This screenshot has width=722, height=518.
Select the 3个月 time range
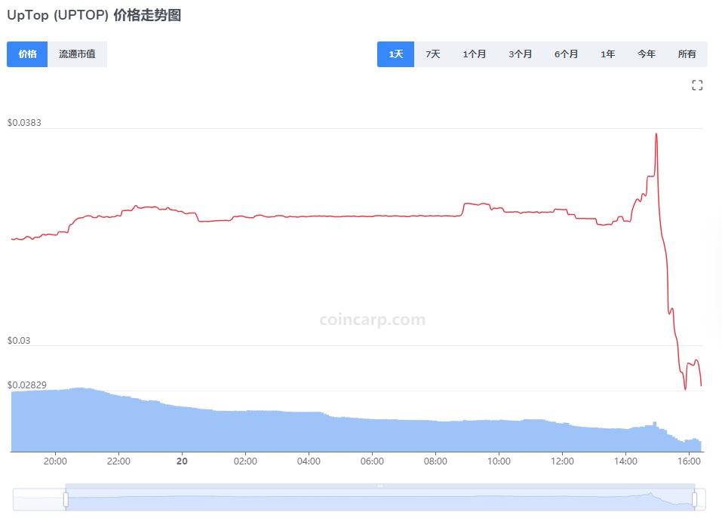pos(520,54)
